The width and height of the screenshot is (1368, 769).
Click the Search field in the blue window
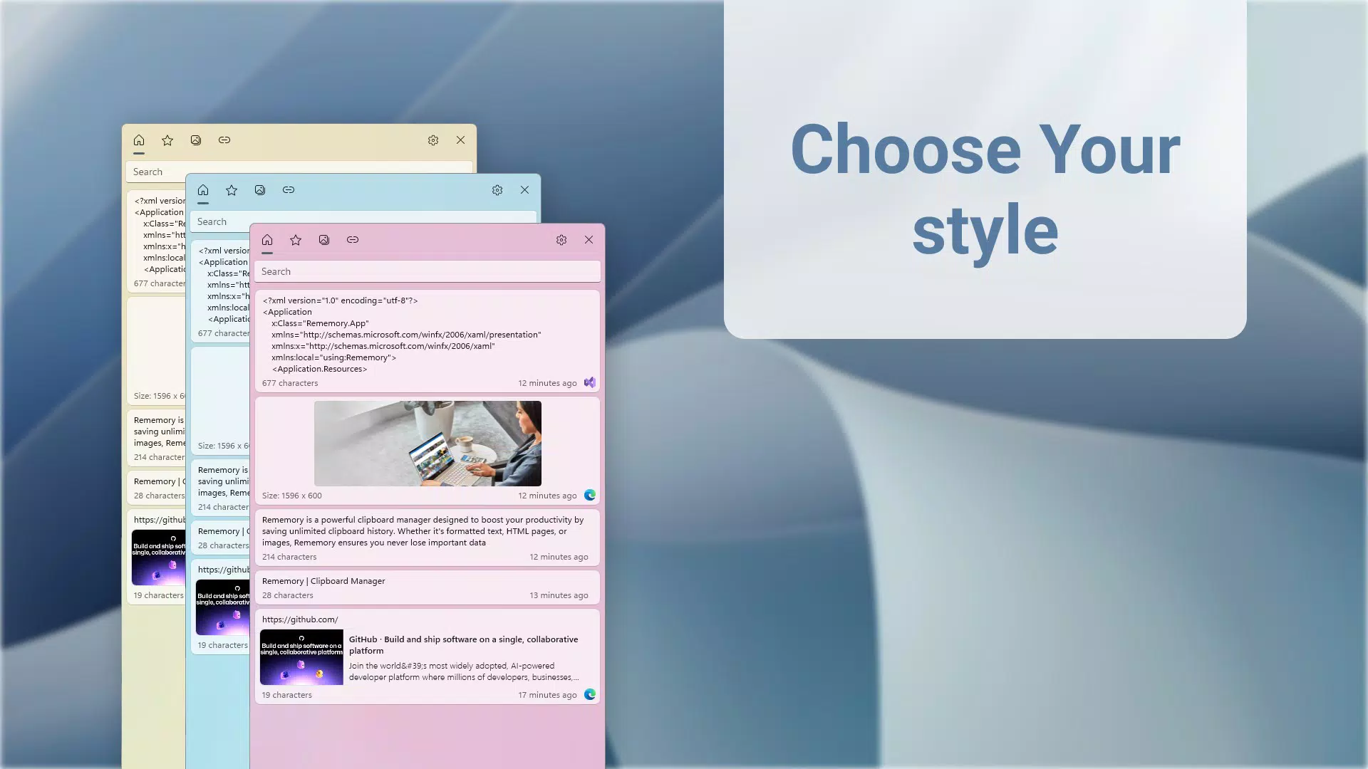click(363, 218)
